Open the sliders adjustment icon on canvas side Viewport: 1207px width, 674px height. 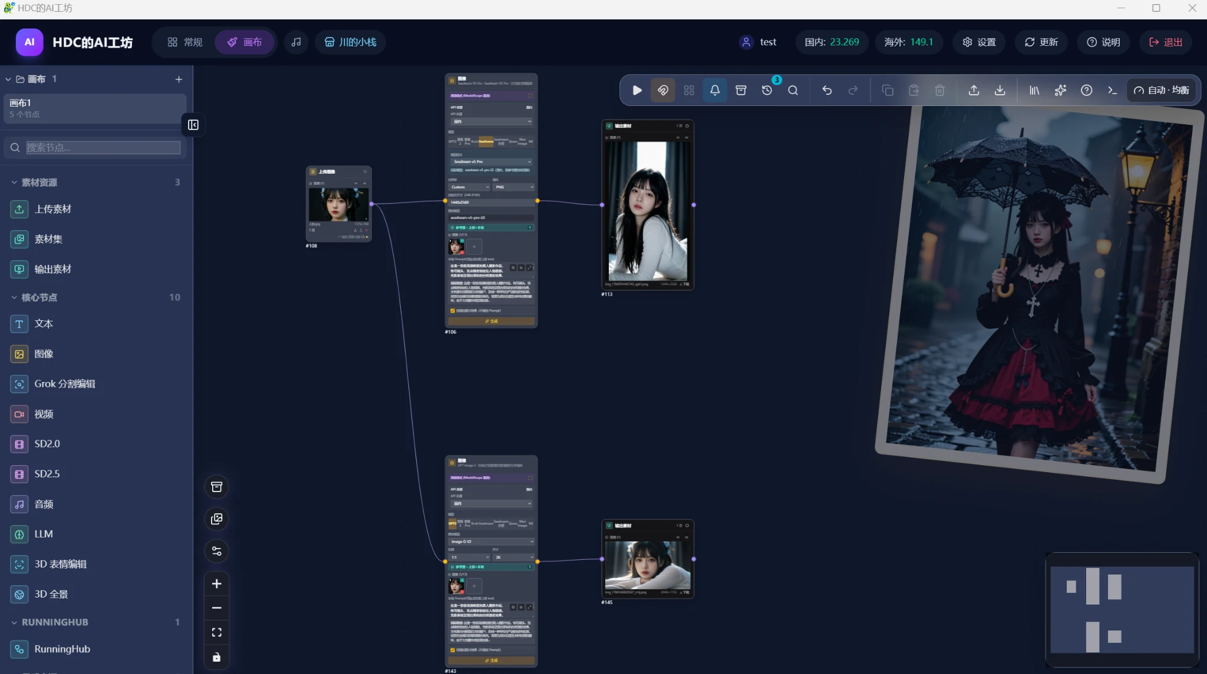point(217,552)
